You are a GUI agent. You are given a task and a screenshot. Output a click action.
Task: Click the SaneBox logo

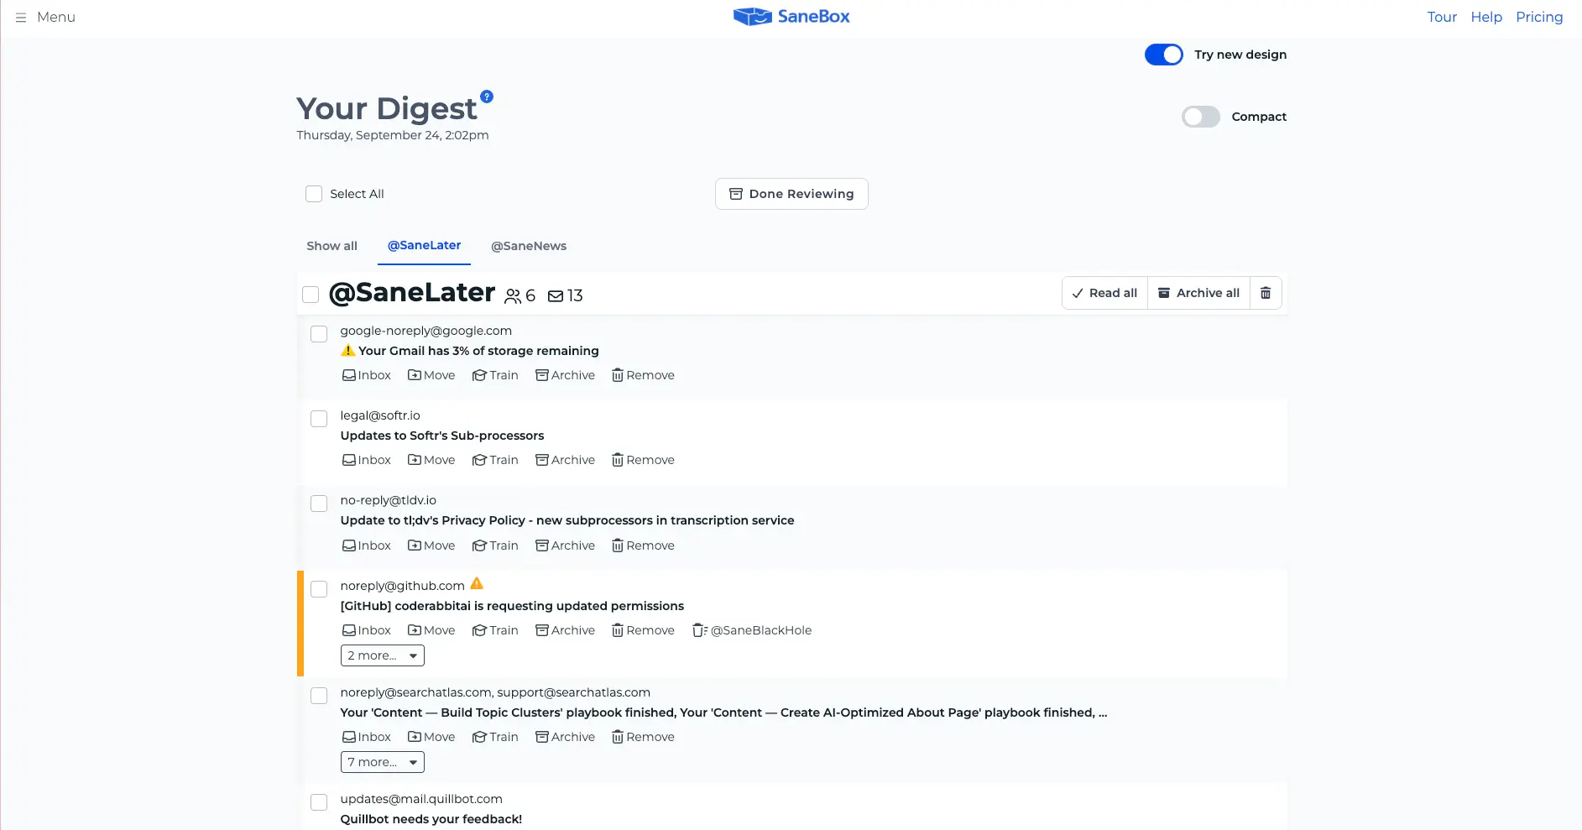[x=791, y=17]
